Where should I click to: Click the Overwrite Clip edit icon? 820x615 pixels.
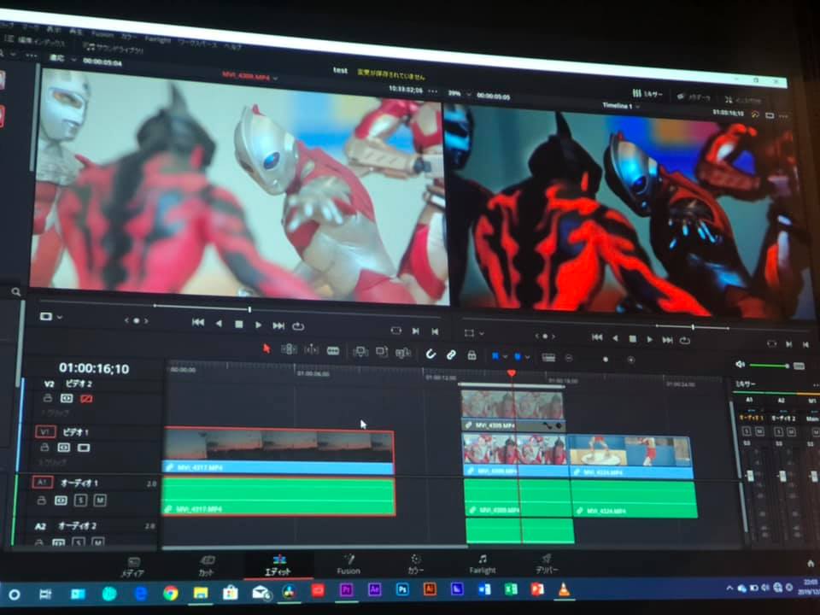tap(382, 353)
